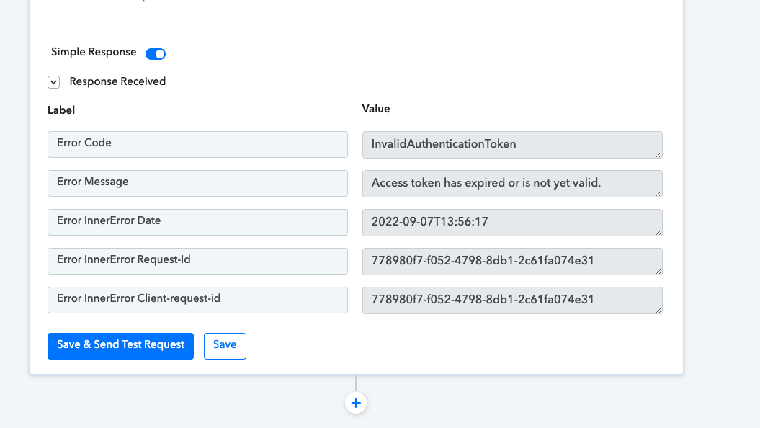Click the Access token has expired value box
Image resolution: width=760 pixels, height=428 pixels.
(512, 183)
